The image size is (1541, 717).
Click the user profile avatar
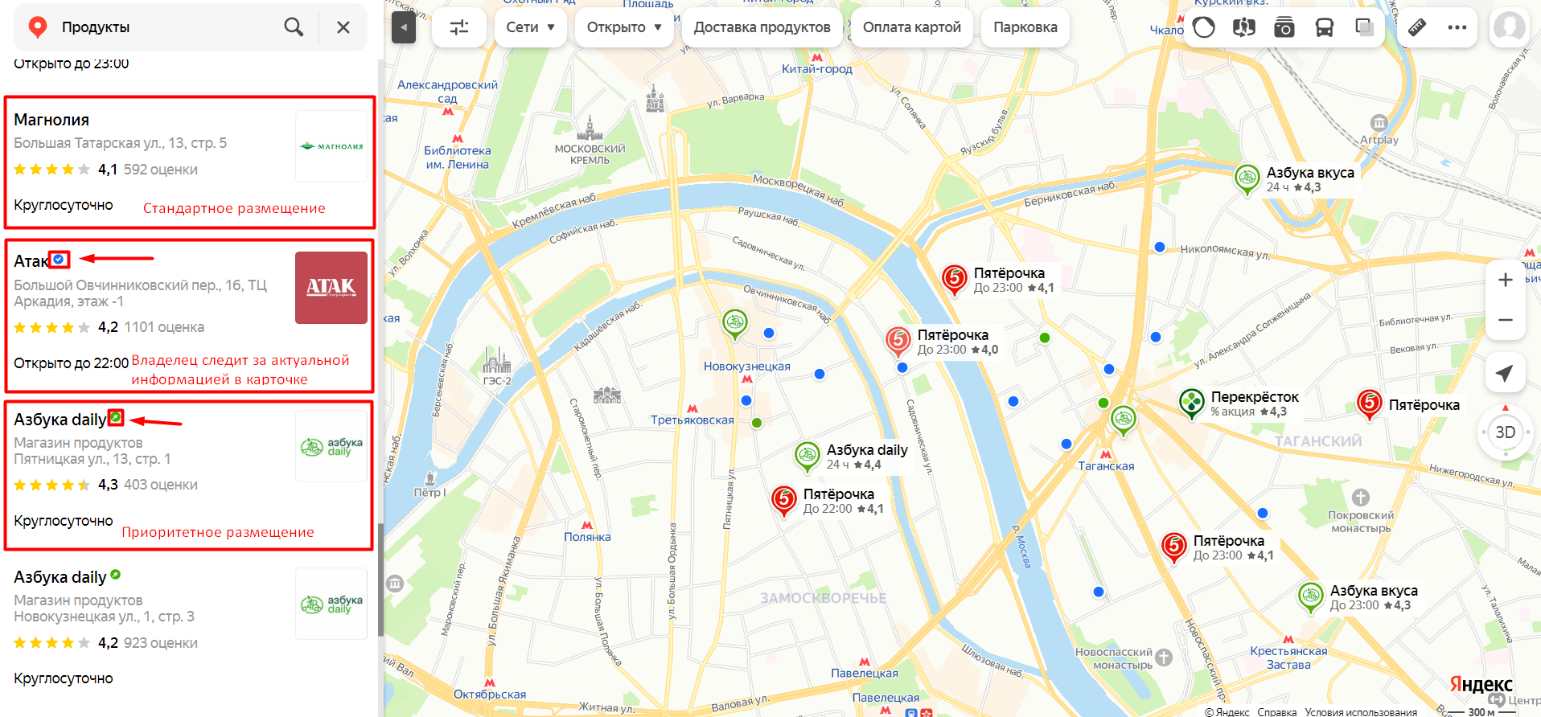1510,27
